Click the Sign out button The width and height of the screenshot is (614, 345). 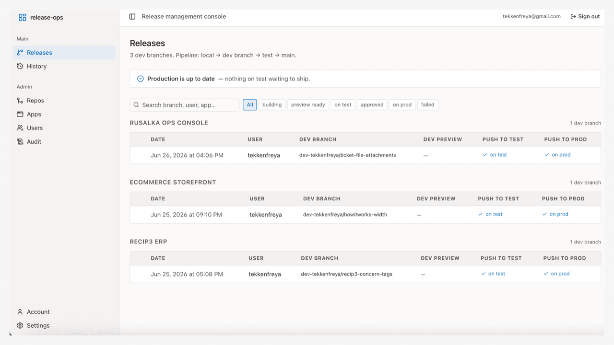click(x=585, y=16)
